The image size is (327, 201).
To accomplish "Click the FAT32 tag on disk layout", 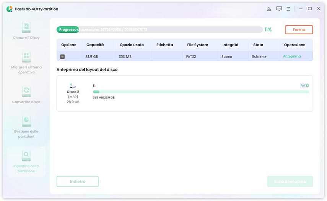I will pos(304,86).
